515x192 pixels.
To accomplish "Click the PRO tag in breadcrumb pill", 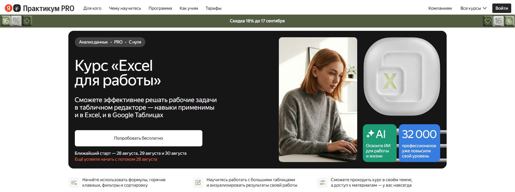I will [x=118, y=42].
